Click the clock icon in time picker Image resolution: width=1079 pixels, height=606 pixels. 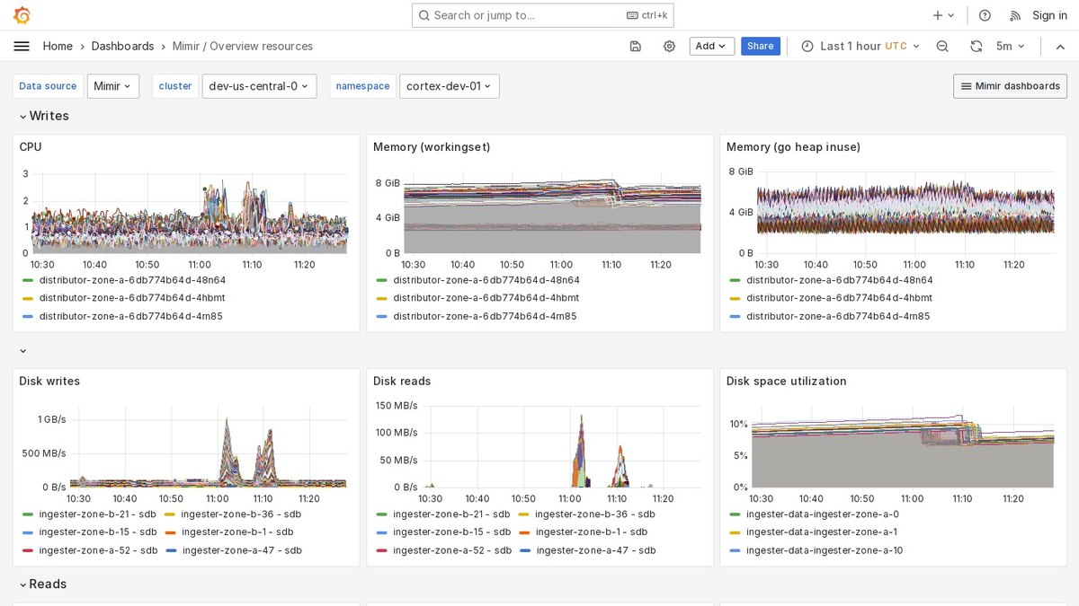807,46
